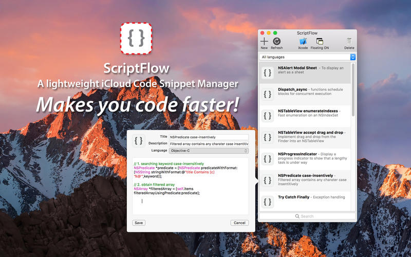This screenshot has height=257, width=411.
Task: Click the Delete trash icon
Action: click(x=349, y=41)
